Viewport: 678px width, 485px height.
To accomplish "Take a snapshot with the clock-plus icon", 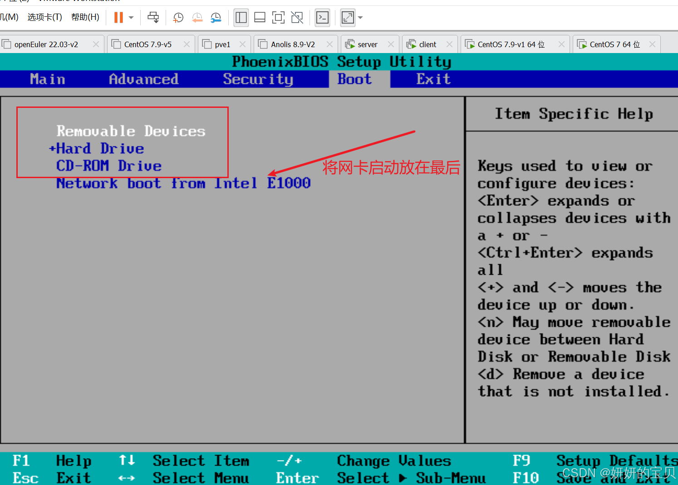I will 178,18.
